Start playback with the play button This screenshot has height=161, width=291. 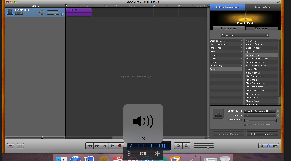click(x=112, y=145)
